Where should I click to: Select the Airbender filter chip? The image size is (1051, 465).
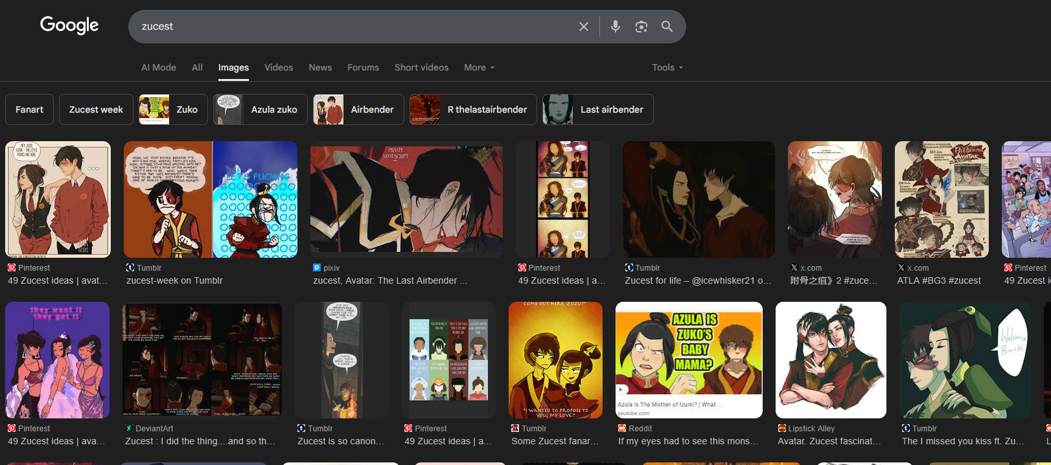(x=358, y=109)
